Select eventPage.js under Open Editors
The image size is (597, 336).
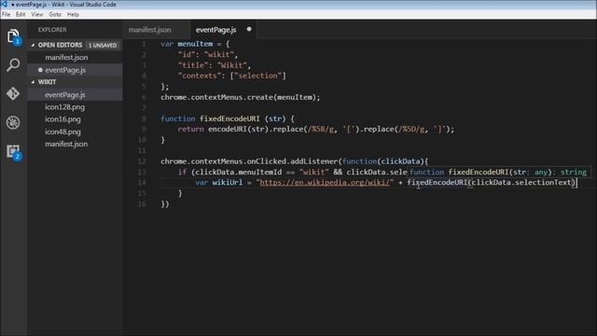(65, 70)
